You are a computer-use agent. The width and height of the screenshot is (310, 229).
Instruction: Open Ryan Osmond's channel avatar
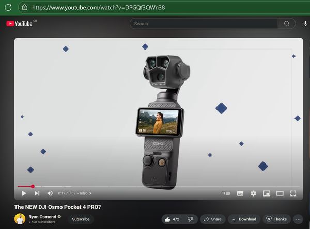pos(20,219)
